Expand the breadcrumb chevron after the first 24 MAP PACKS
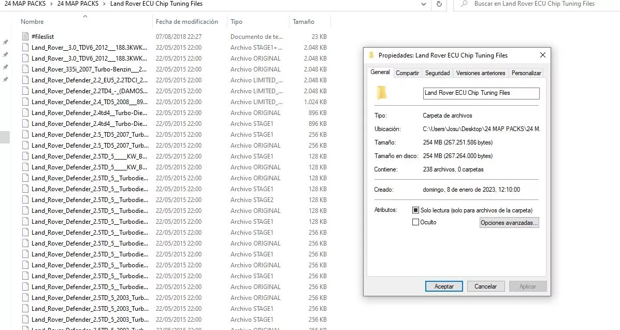The image size is (620, 330). coord(51,4)
